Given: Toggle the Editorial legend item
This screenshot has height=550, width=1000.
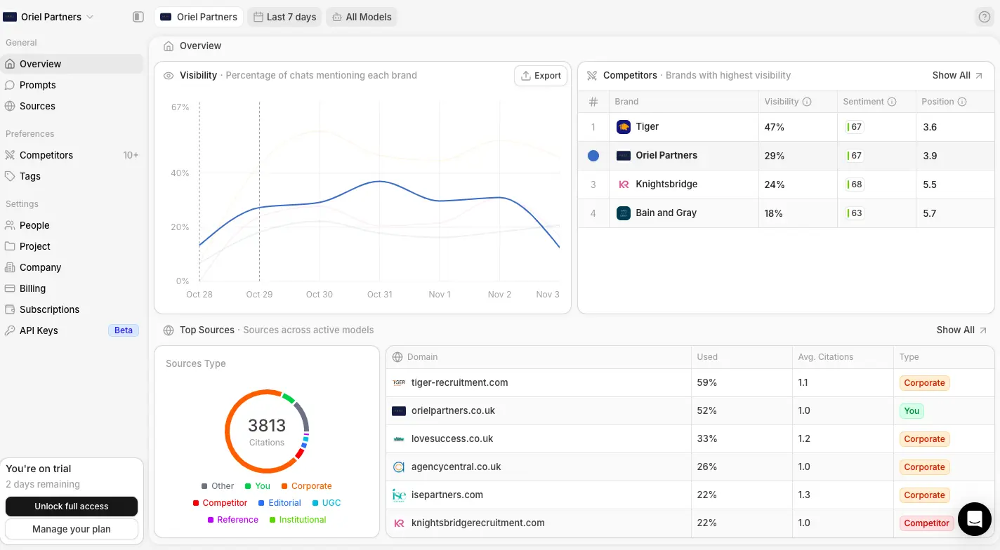Looking at the screenshot, I should (x=279, y=503).
